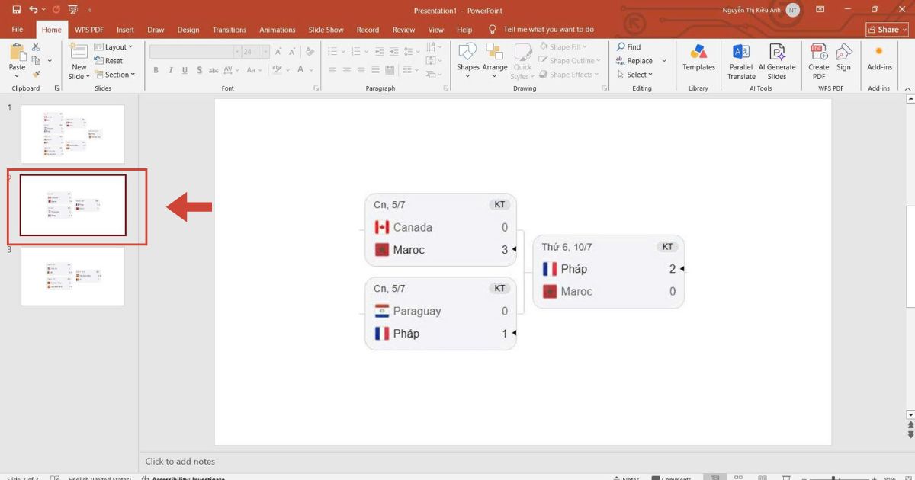Select the Slide Show tab
Viewport: 915px width, 480px height.
pyautogui.click(x=326, y=30)
